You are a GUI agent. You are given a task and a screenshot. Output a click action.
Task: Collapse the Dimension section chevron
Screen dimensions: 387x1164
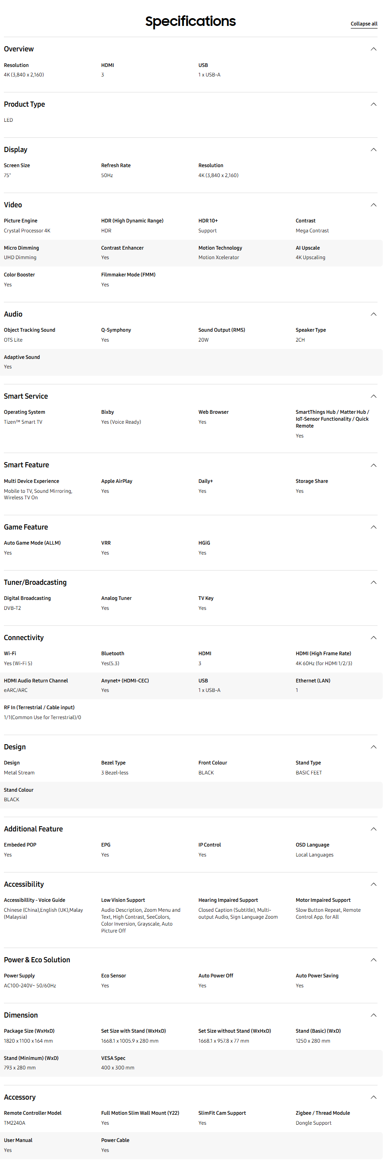pos(373,1015)
